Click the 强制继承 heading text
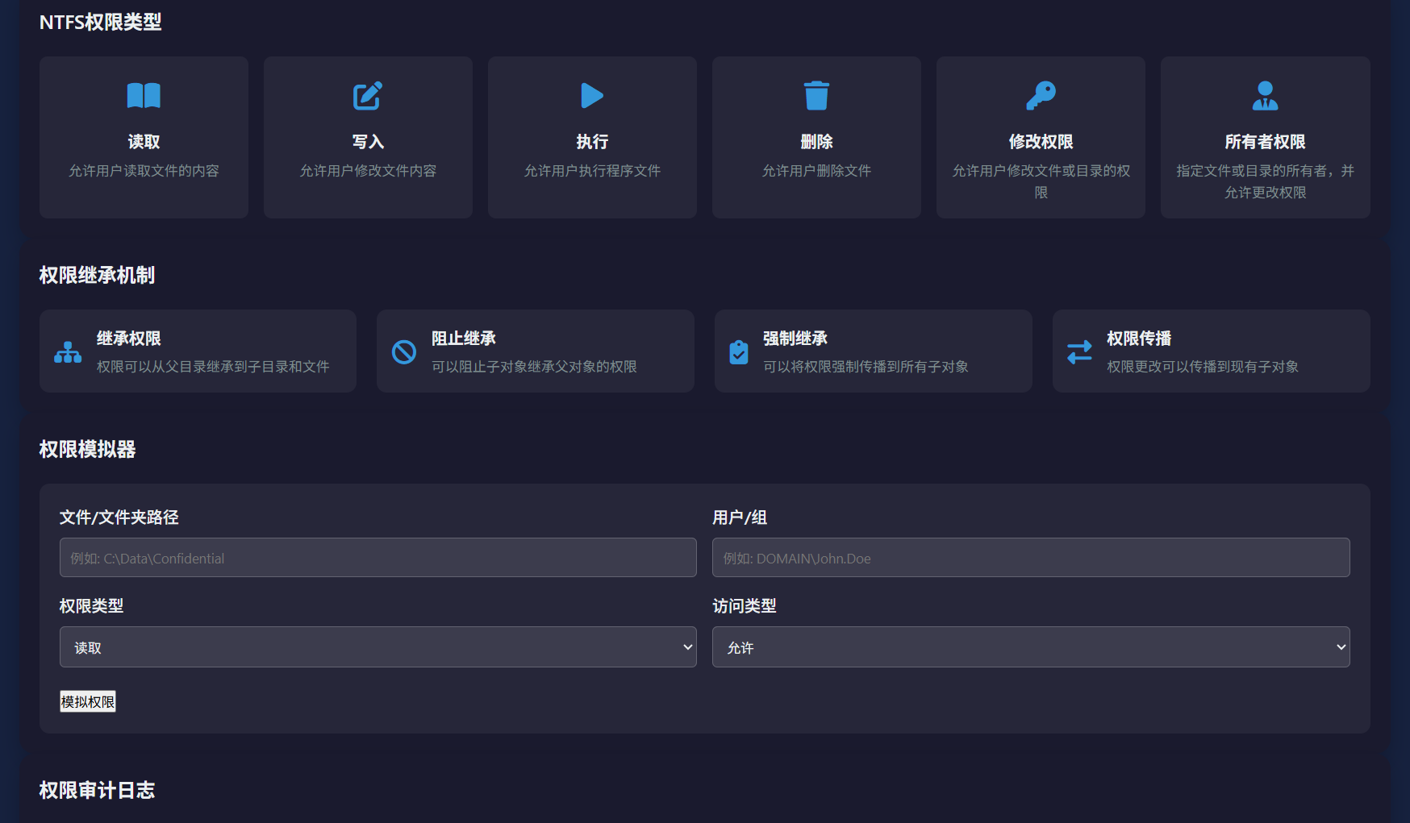 [x=795, y=339]
